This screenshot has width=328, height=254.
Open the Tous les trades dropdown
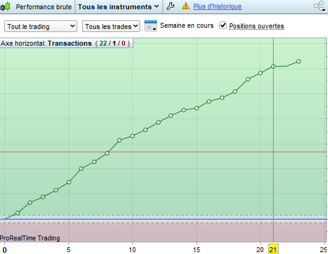111,27
